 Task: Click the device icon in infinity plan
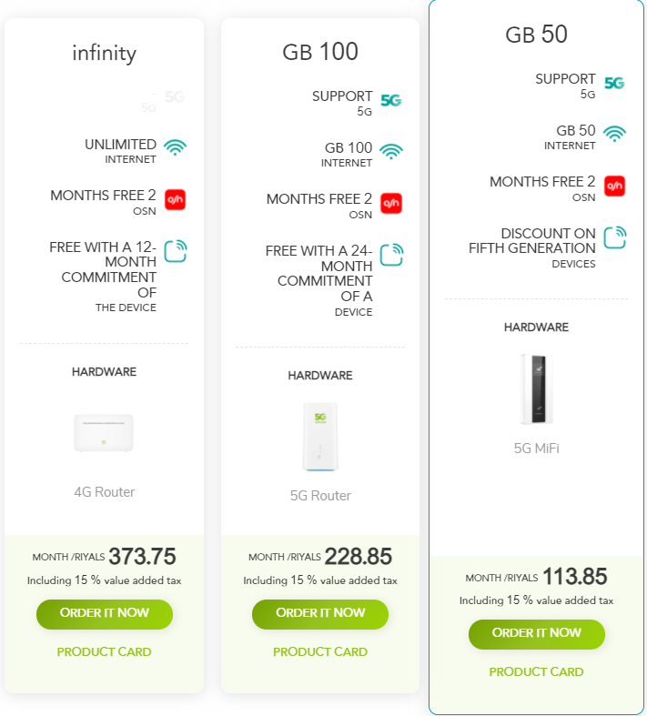click(175, 251)
